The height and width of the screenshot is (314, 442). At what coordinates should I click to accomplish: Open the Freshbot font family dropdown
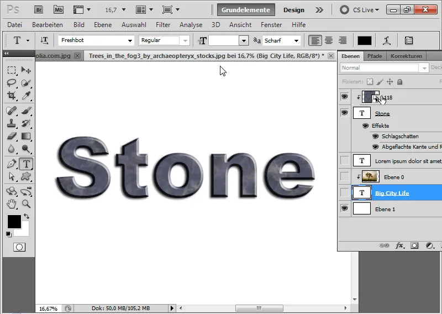coord(130,40)
